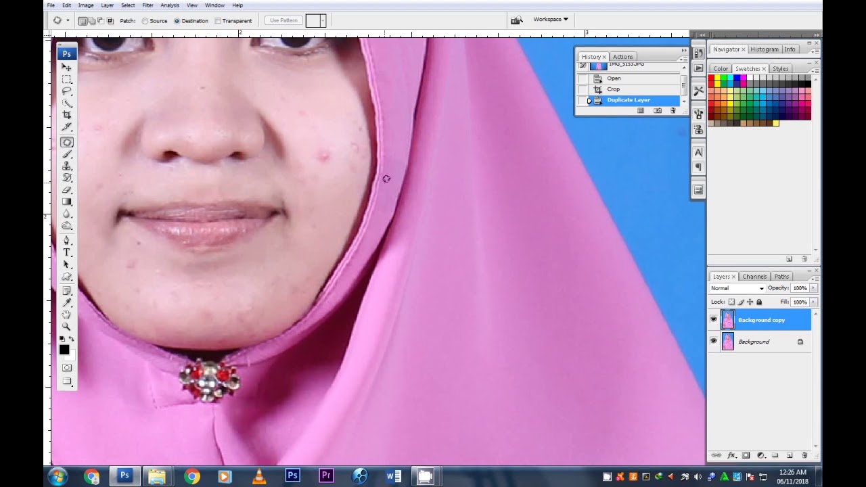Image resolution: width=866 pixels, height=487 pixels.
Task: Select the Path Selection tool
Action: (x=66, y=264)
